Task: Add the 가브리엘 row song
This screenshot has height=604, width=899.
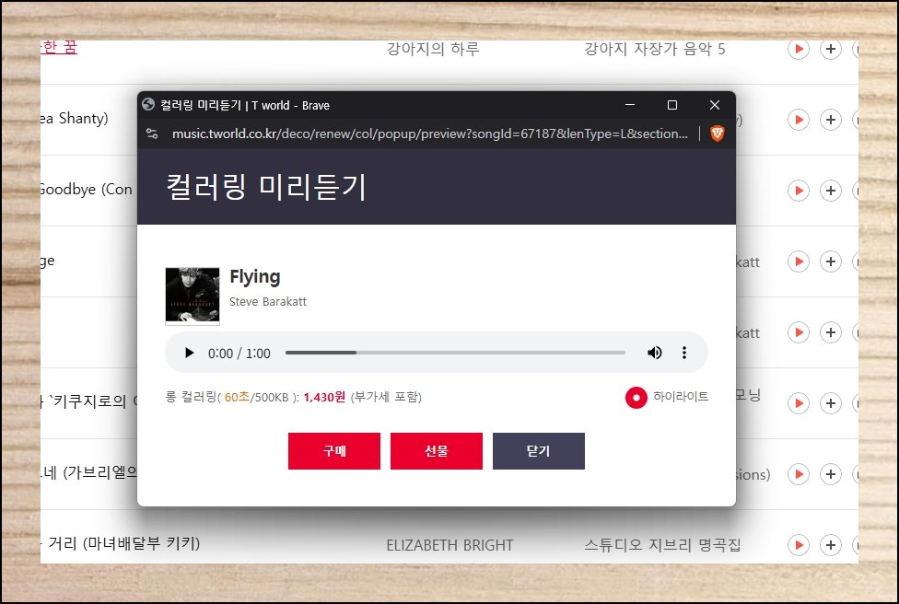Action: point(830,474)
